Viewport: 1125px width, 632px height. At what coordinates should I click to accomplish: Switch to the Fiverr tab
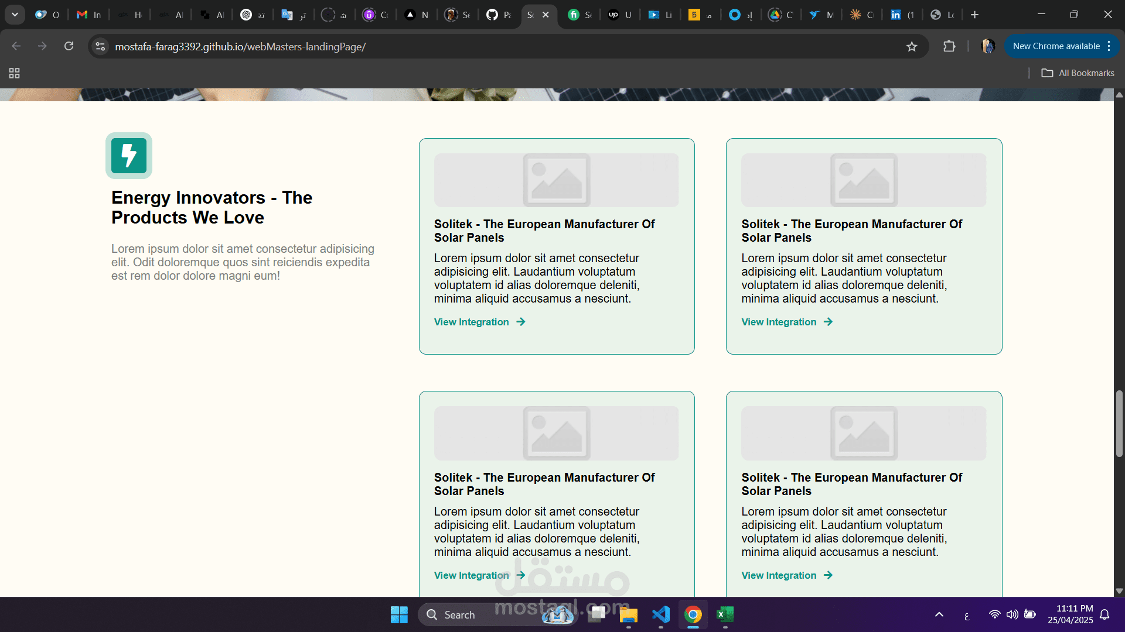(580, 15)
